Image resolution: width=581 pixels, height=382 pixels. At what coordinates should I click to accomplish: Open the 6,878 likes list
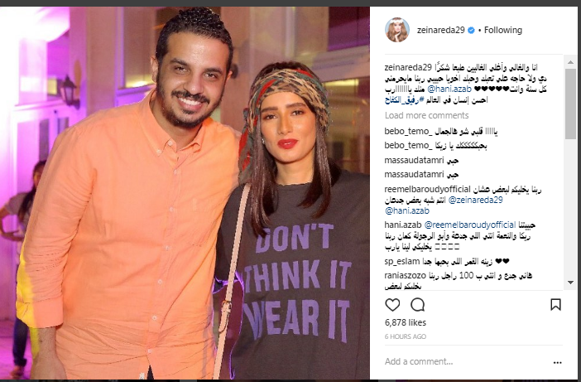coord(406,322)
